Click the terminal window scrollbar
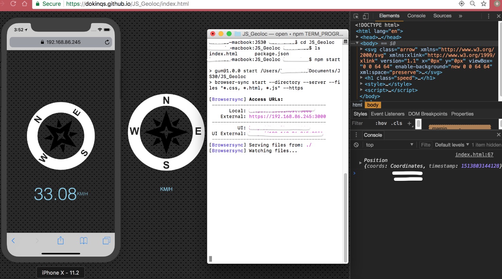 (346, 217)
